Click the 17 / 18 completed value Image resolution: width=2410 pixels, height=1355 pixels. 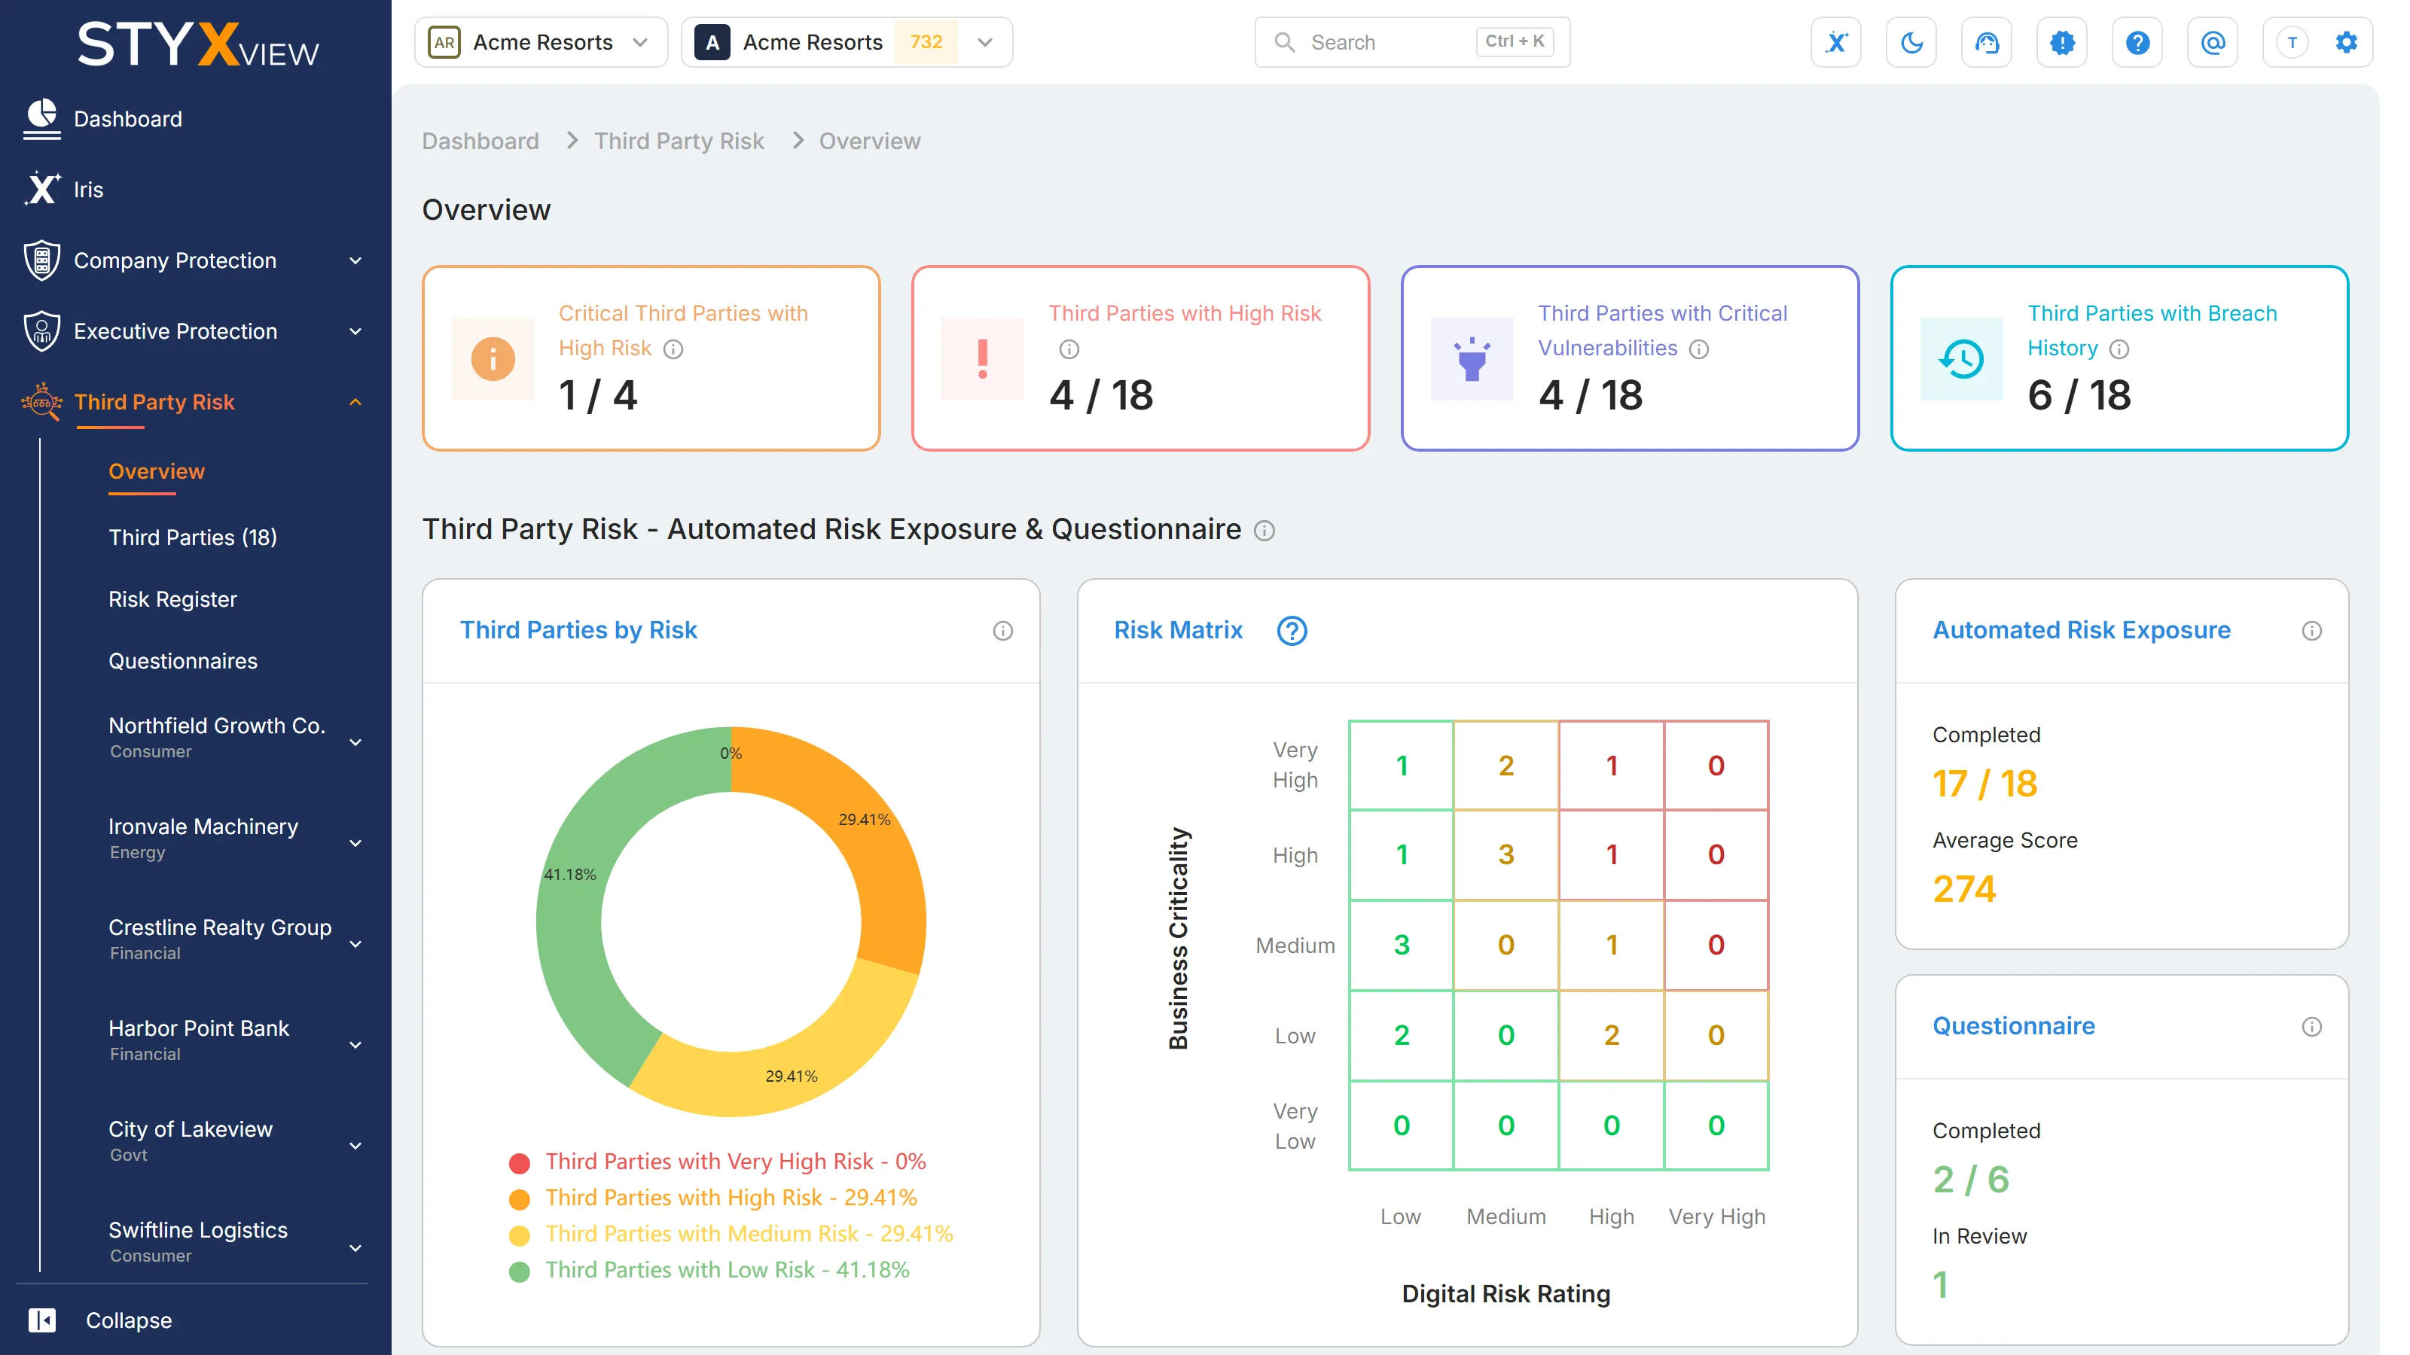[x=1985, y=784]
